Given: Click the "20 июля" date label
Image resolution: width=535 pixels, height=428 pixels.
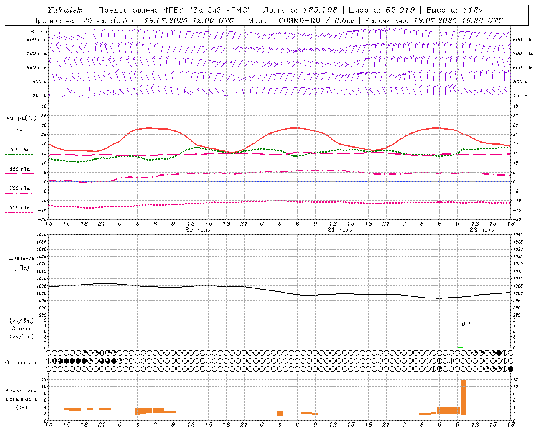Looking at the screenshot, I should pos(198,230).
